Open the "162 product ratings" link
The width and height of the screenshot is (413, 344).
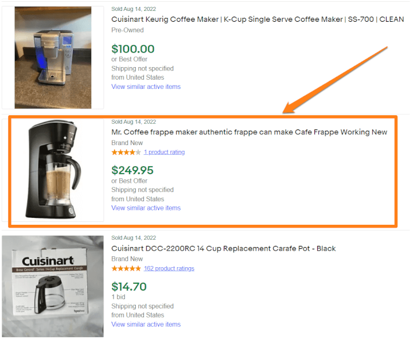tap(169, 268)
